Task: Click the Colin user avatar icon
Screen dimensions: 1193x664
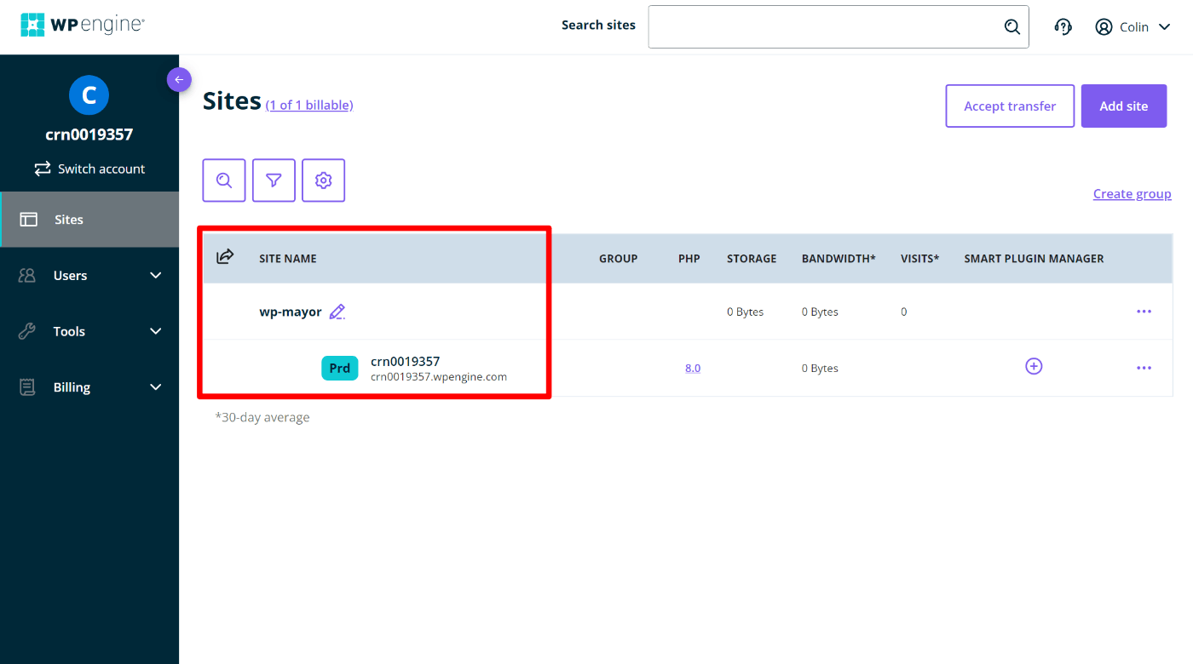Action: 1104,27
